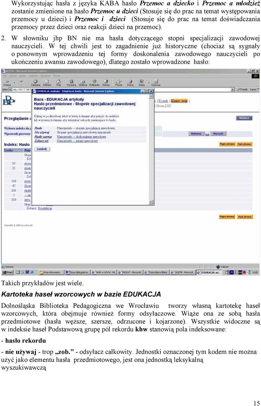Open the Koszyk link
This screenshot has height=406, width=261.
click(x=163, y=101)
